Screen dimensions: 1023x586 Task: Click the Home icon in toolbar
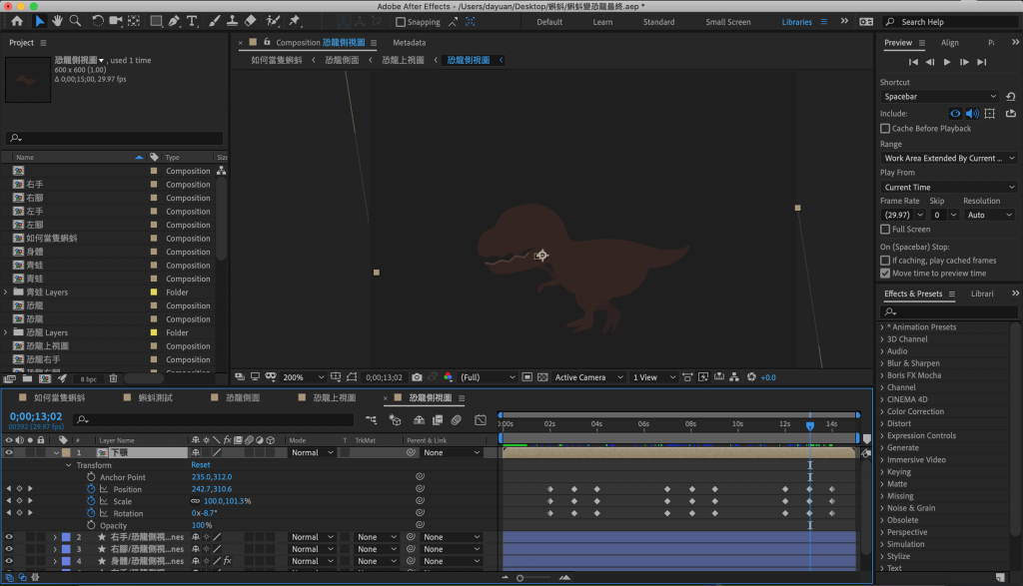17,21
